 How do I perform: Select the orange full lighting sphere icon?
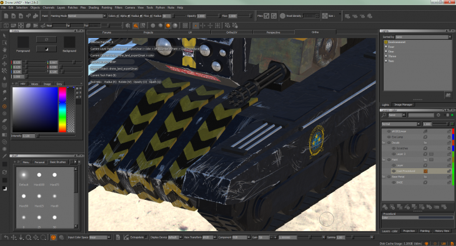(168, 26)
